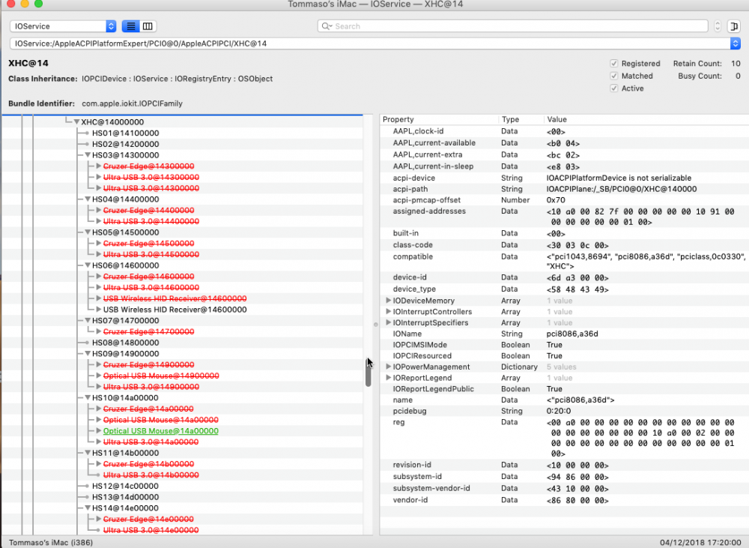Select the AAPL,clock-id property row
The height and width of the screenshot is (548, 749).
tap(565, 131)
